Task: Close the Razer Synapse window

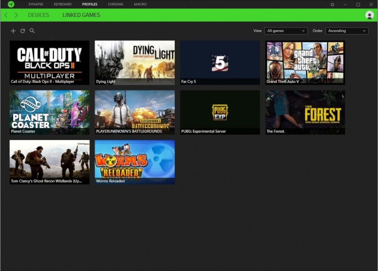Action: tap(371, 4)
